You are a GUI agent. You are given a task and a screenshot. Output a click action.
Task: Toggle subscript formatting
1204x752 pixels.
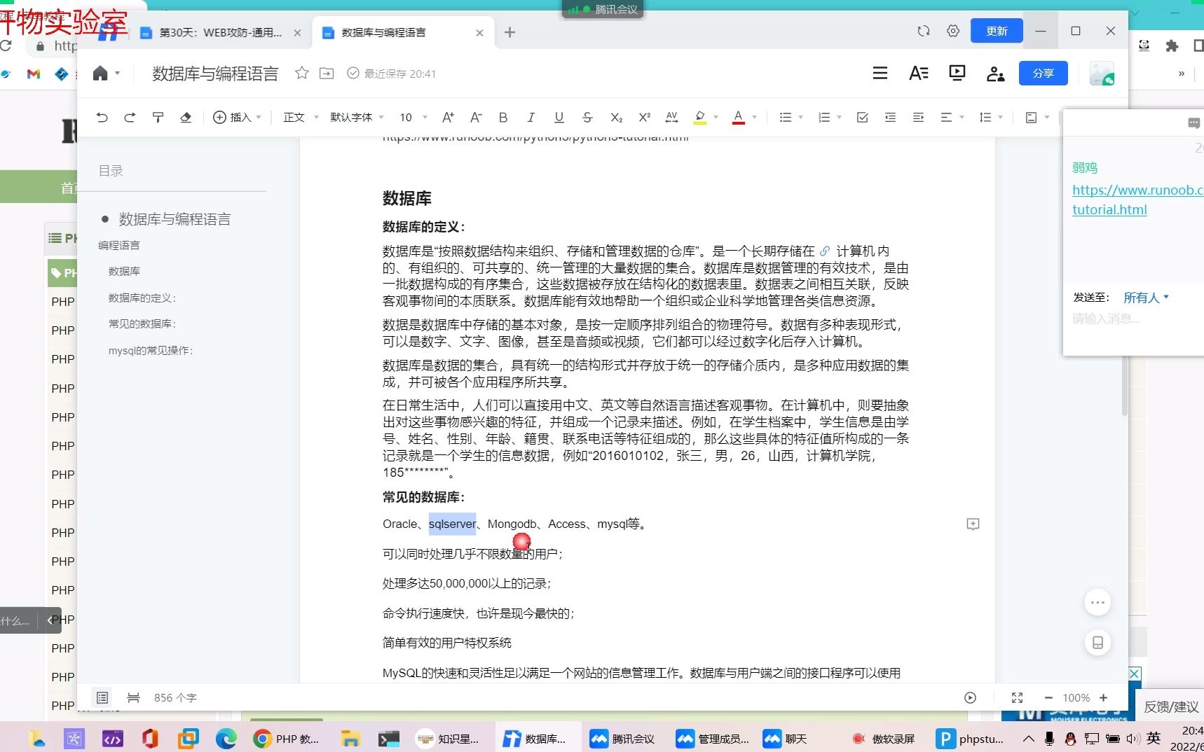[x=616, y=118]
